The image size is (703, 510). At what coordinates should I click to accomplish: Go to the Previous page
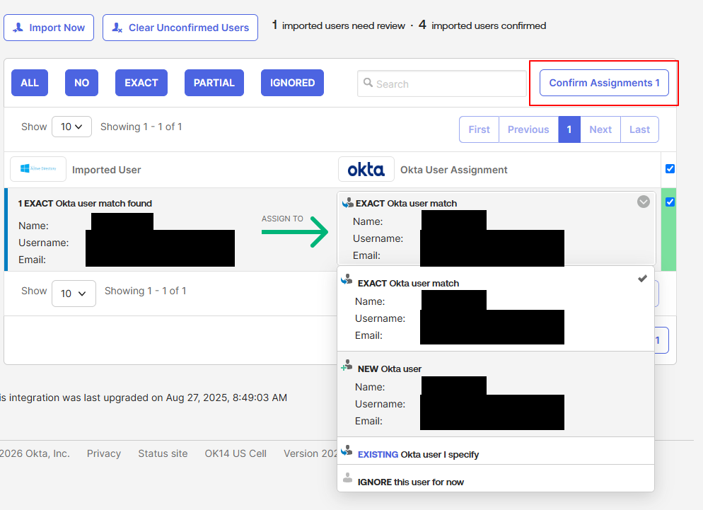pos(528,129)
